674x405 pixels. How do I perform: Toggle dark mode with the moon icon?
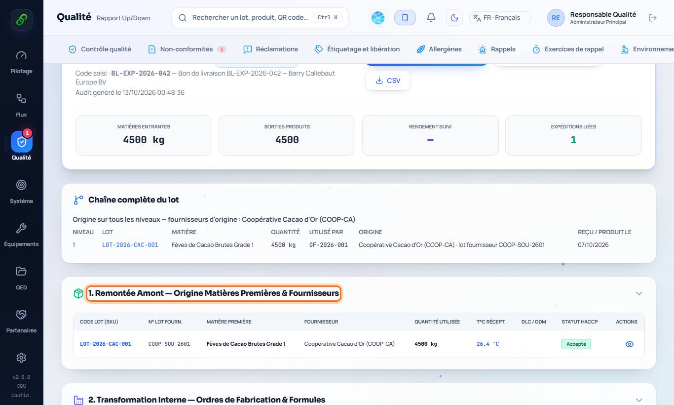454,18
